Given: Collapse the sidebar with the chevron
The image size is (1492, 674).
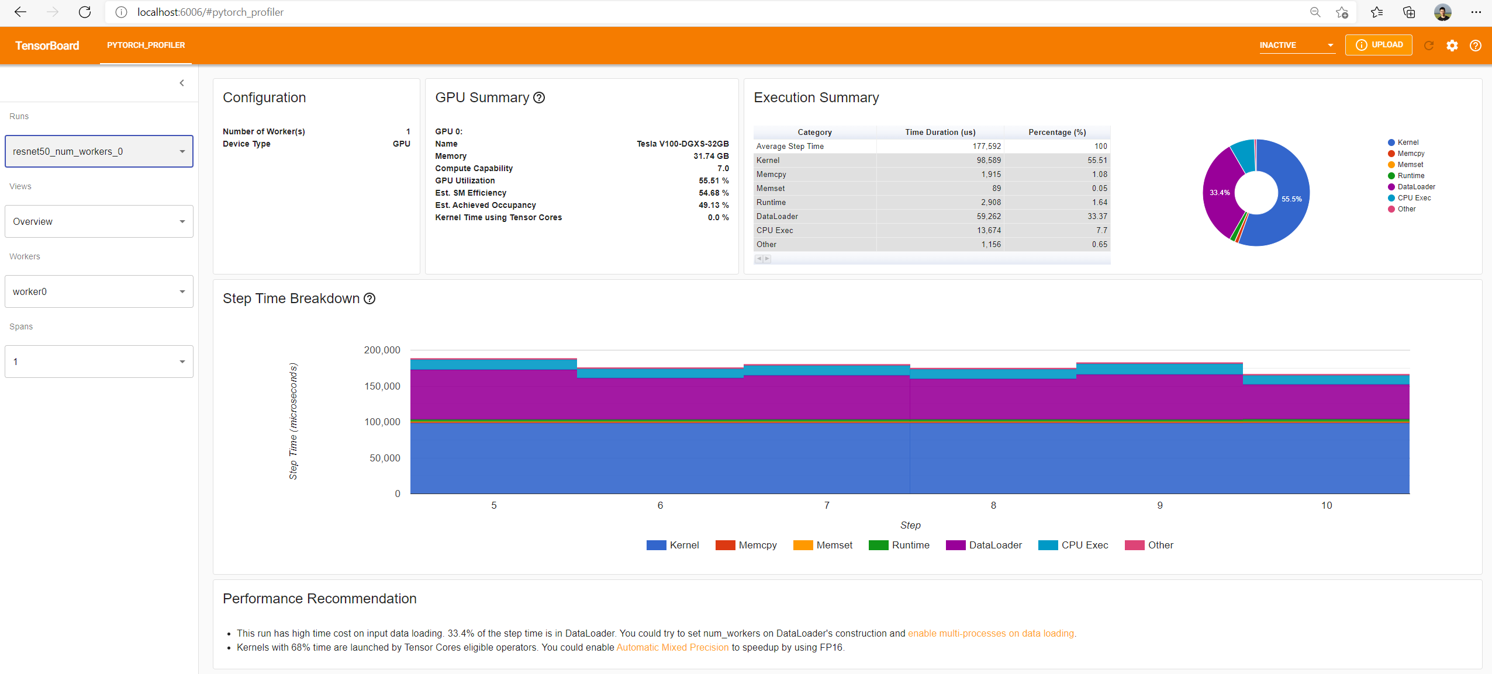Looking at the screenshot, I should pos(182,83).
